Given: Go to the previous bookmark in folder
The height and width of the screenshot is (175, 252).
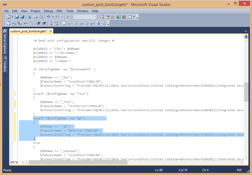Looking at the screenshot, I should (x=81, y=23).
